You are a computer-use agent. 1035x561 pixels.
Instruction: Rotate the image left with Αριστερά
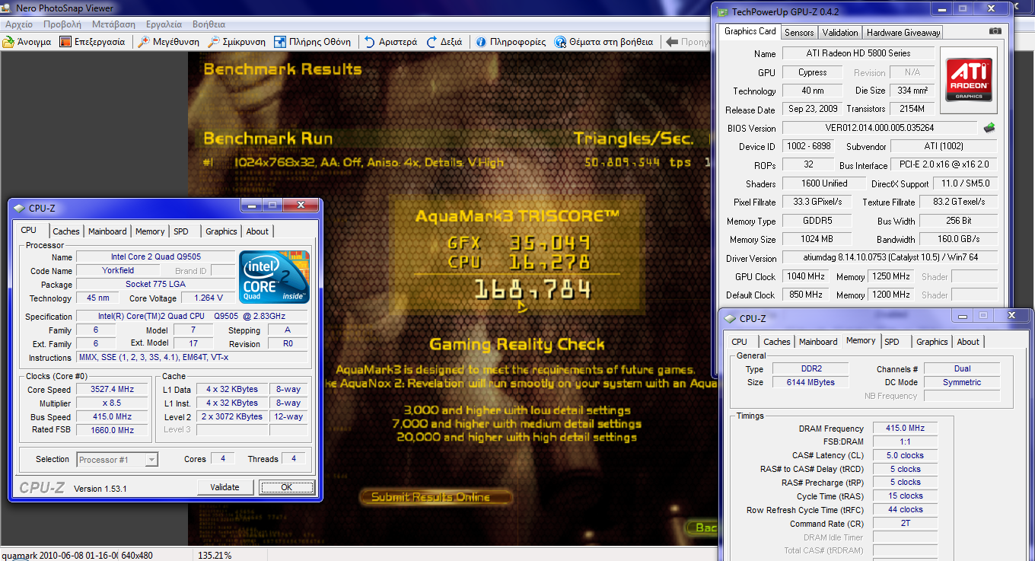click(x=390, y=42)
